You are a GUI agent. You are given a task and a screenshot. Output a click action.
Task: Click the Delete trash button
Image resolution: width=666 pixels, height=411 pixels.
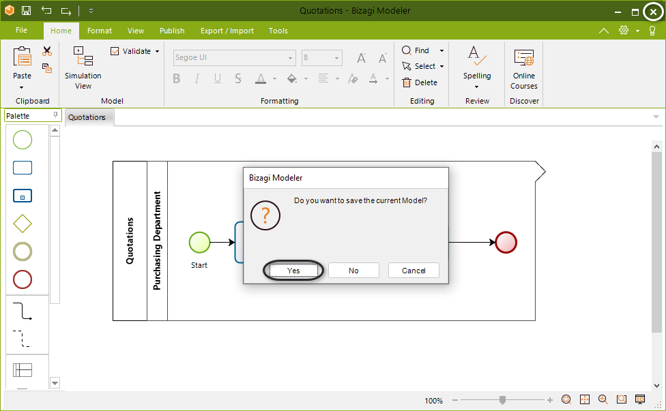pyautogui.click(x=420, y=82)
